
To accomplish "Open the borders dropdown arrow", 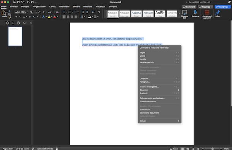I will pos(98,17).
